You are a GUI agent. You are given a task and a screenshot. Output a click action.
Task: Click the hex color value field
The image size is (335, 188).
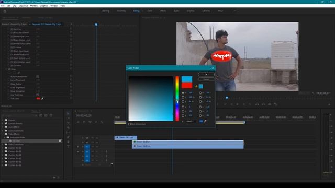[x=190, y=121]
